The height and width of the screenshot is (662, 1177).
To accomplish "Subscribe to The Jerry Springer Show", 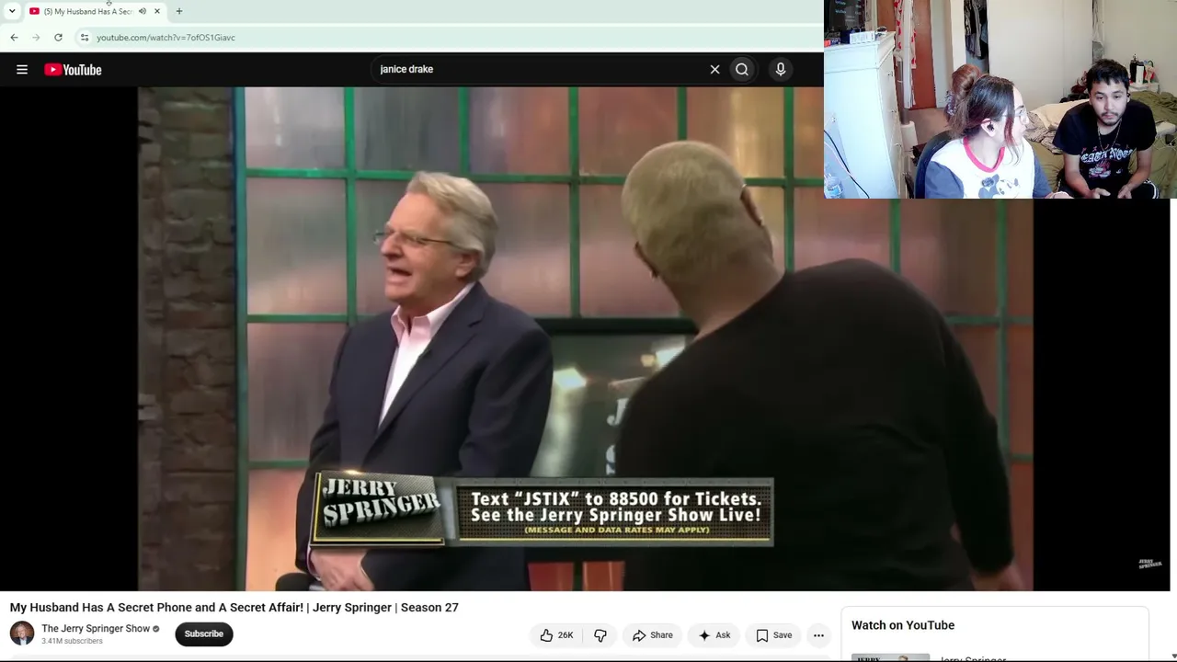I will (x=204, y=633).
